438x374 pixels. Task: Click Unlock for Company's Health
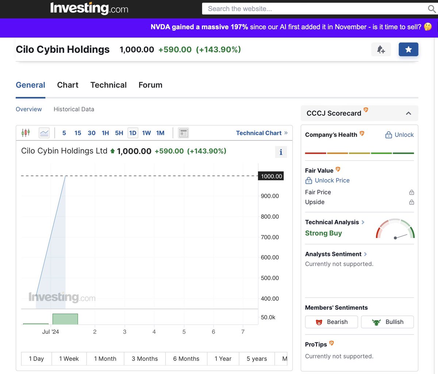tap(400, 135)
